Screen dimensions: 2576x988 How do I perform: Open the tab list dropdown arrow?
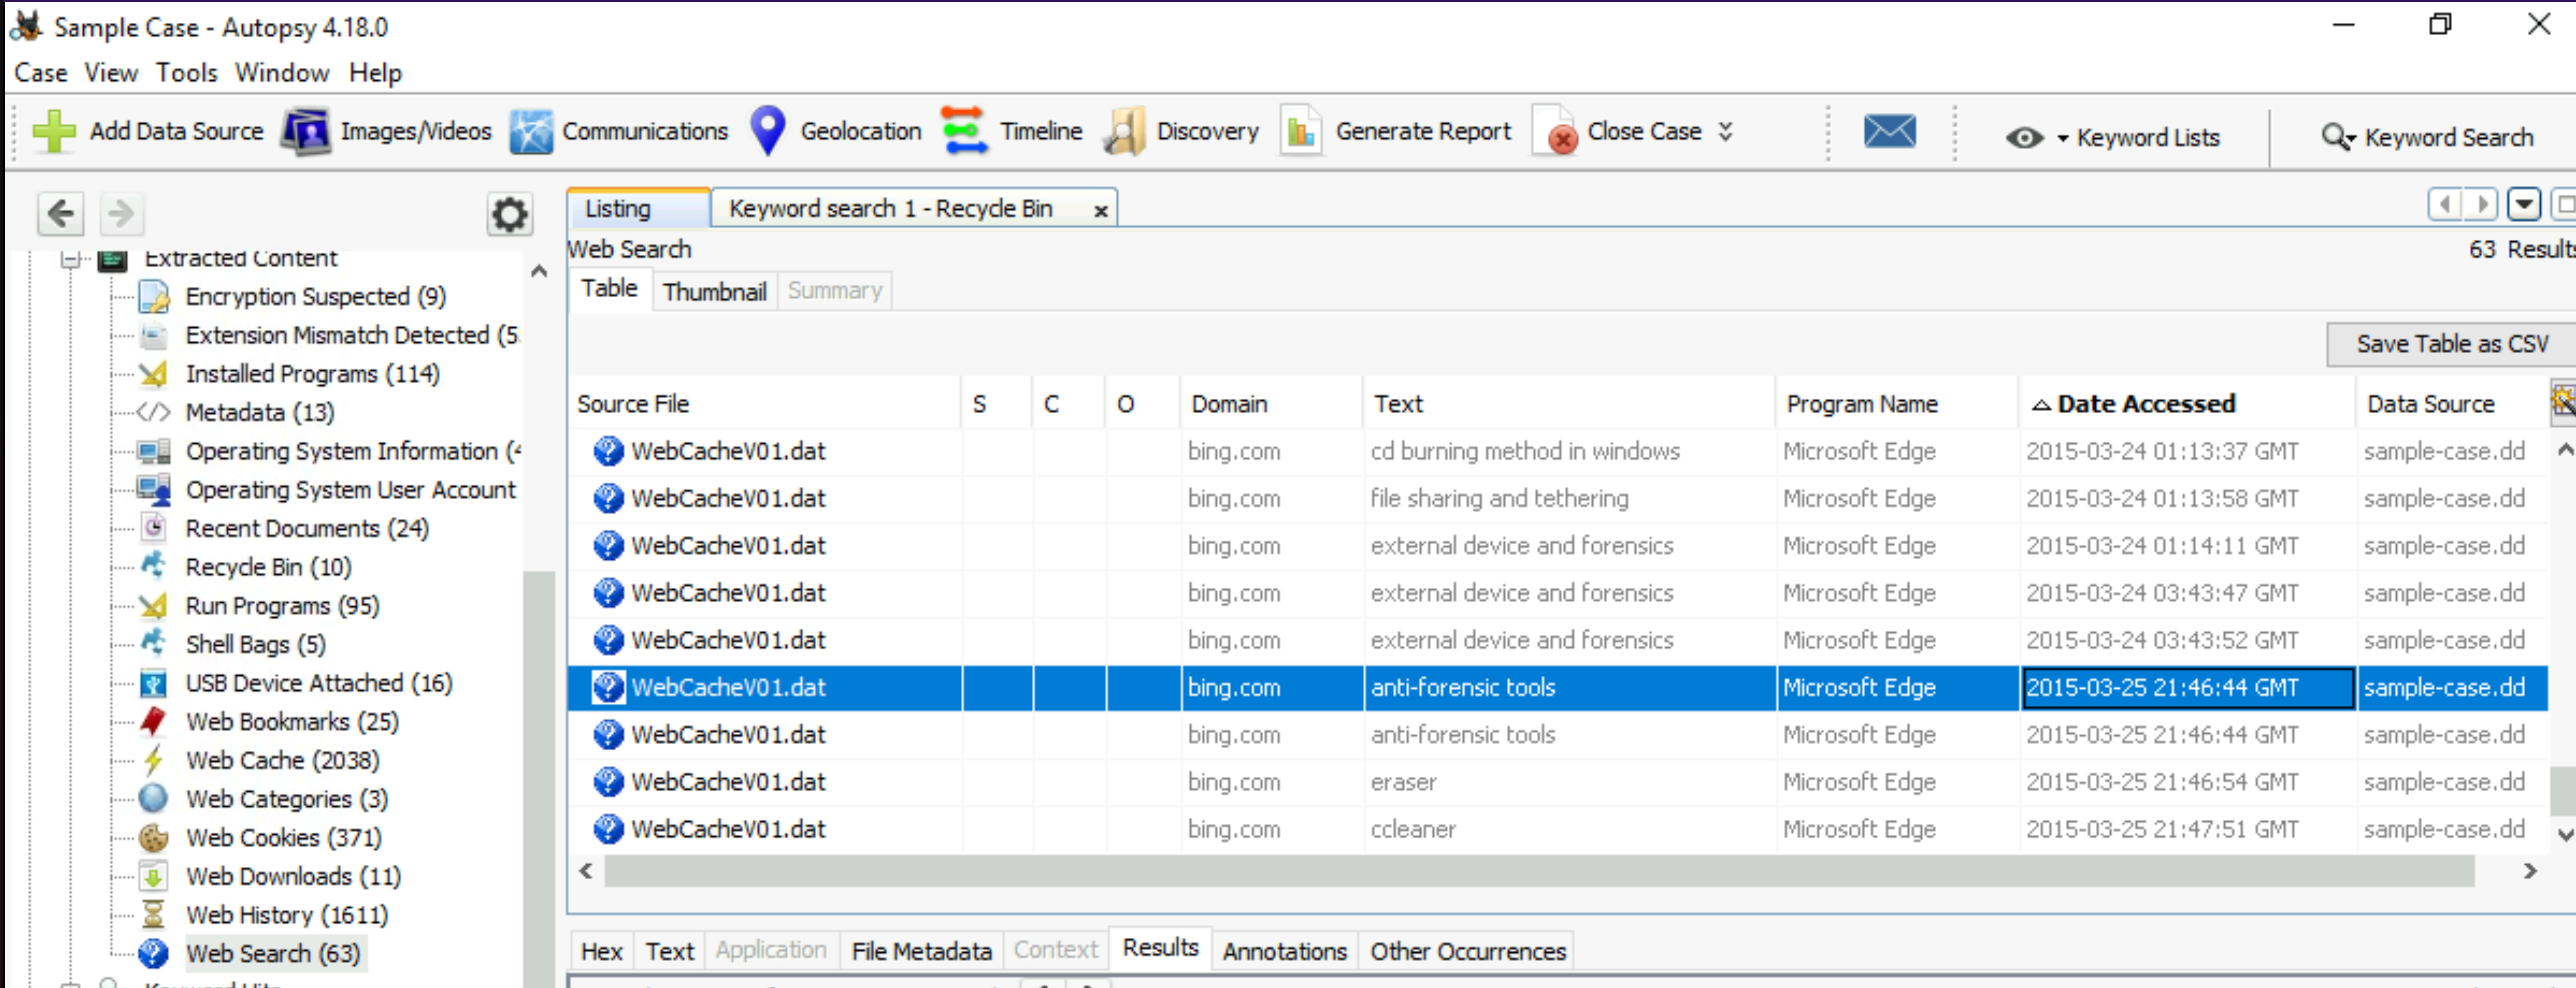pos(2524,205)
